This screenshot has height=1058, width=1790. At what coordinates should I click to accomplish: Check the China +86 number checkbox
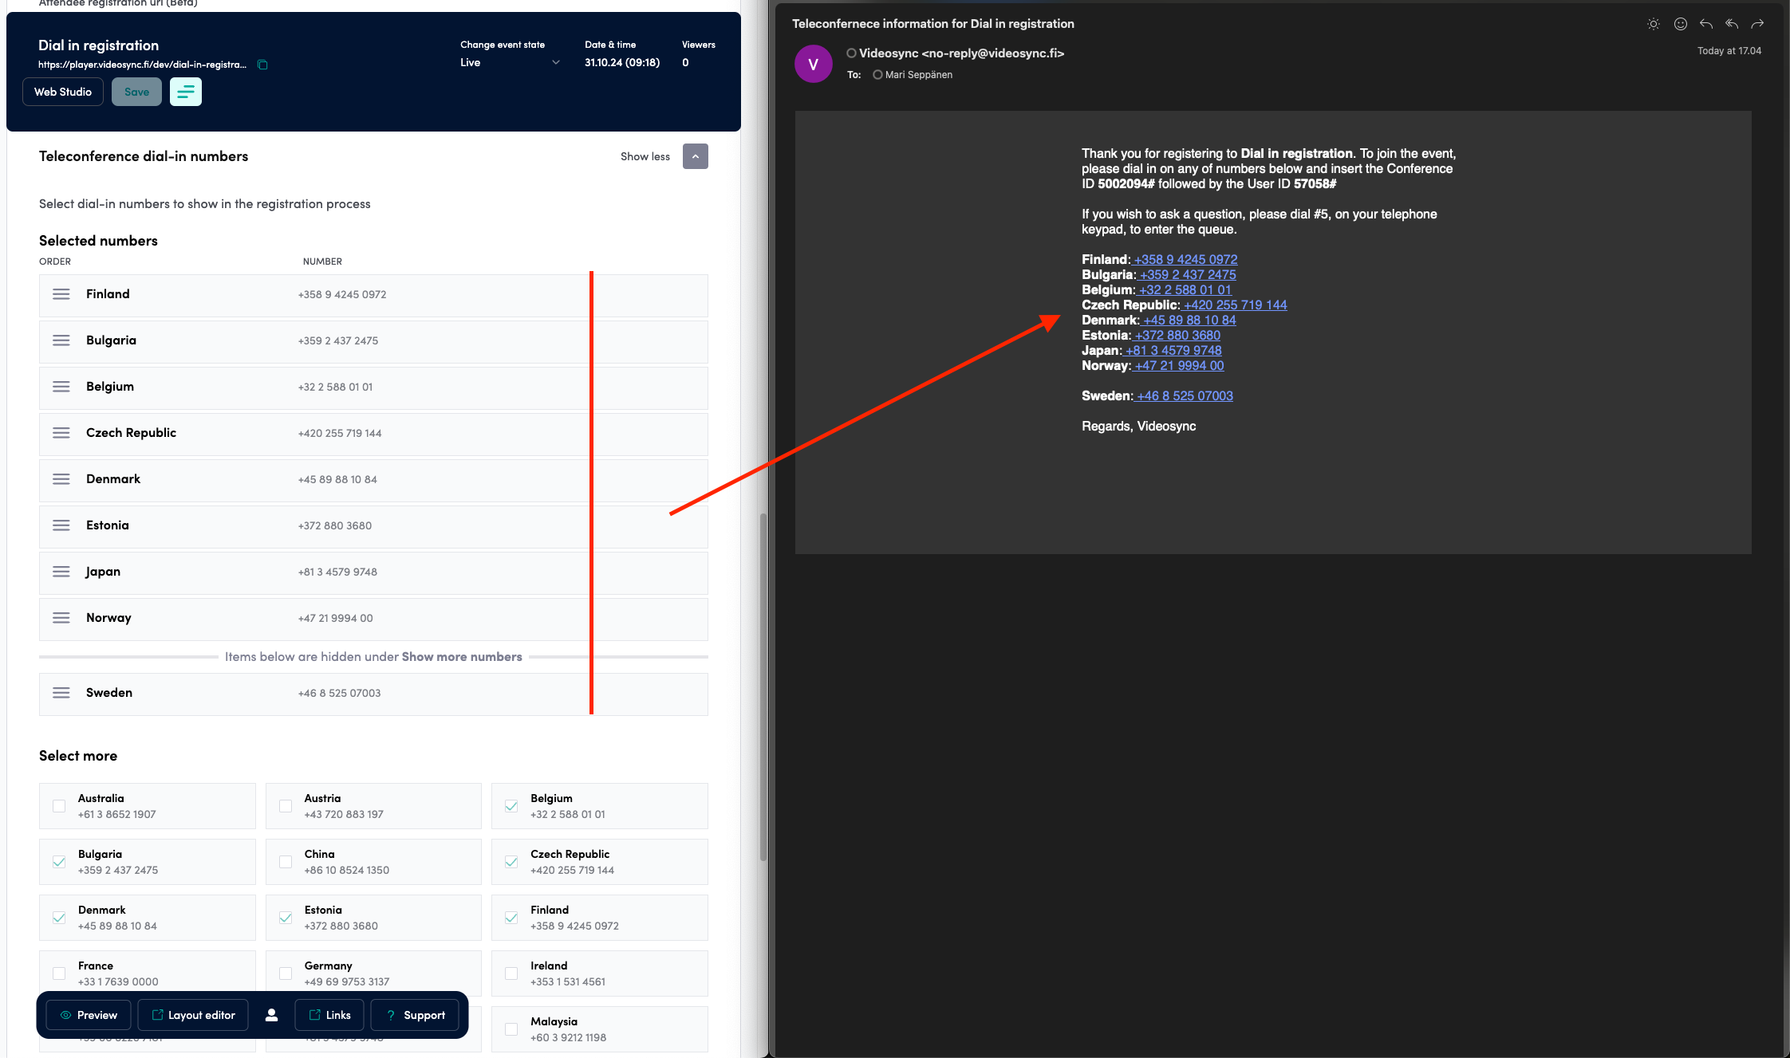pyautogui.click(x=285, y=862)
